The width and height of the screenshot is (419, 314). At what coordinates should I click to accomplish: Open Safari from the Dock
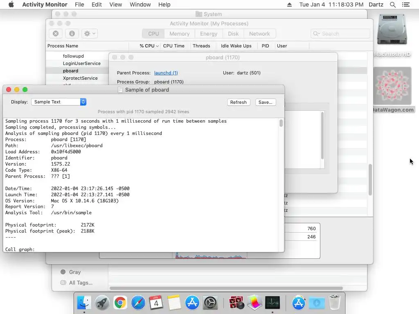138,303
